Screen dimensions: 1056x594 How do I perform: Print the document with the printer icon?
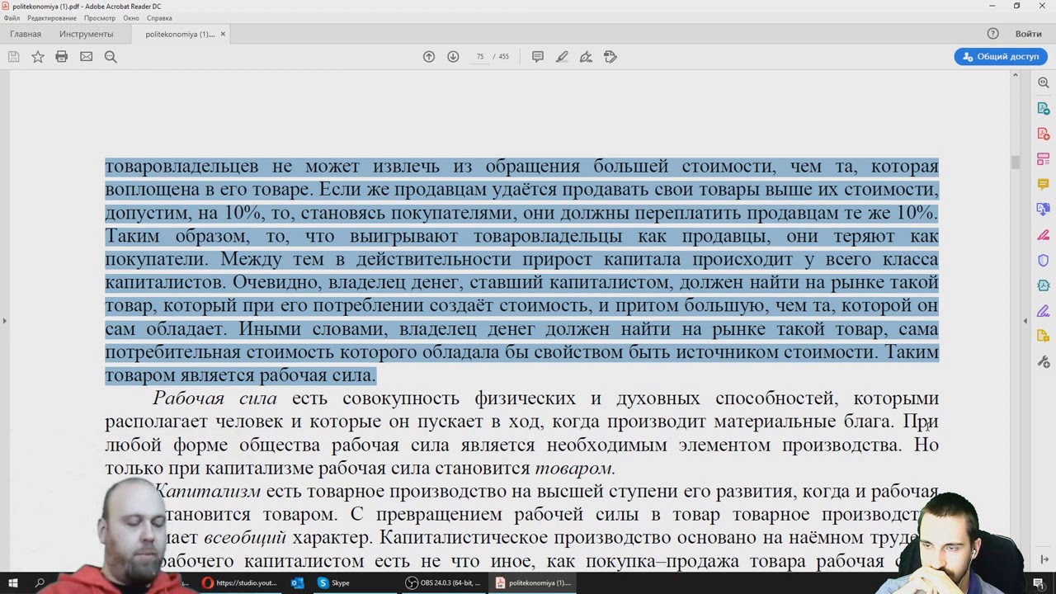coord(62,57)
